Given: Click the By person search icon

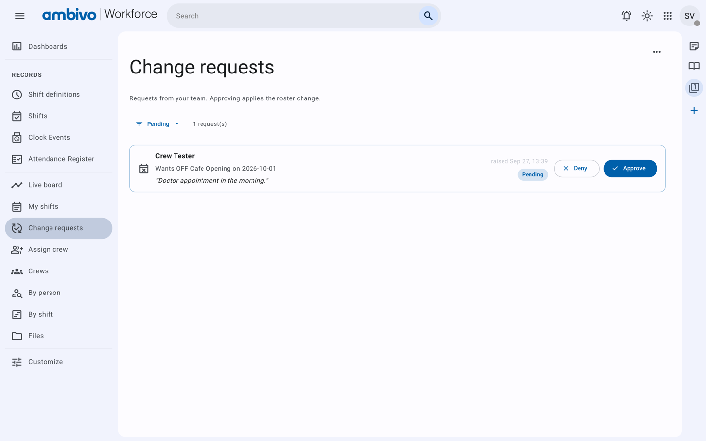Looking at the screenshot, I should point(17,293).
